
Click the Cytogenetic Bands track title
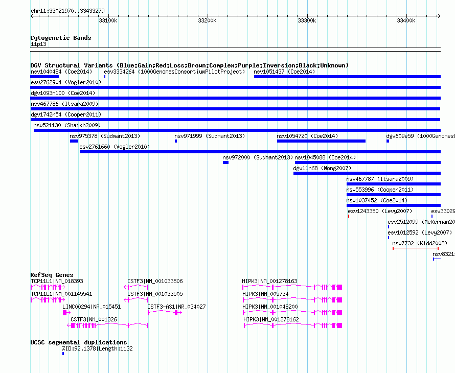click(61, 38)
